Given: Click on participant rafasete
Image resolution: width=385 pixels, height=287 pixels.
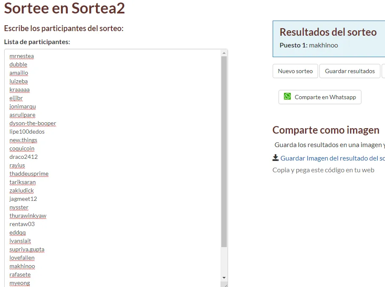Looking at the screenshot, I should [x=20, y=274].
